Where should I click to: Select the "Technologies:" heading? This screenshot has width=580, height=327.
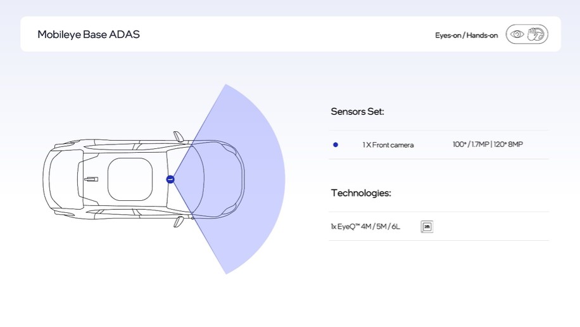(x=360, y=193)
